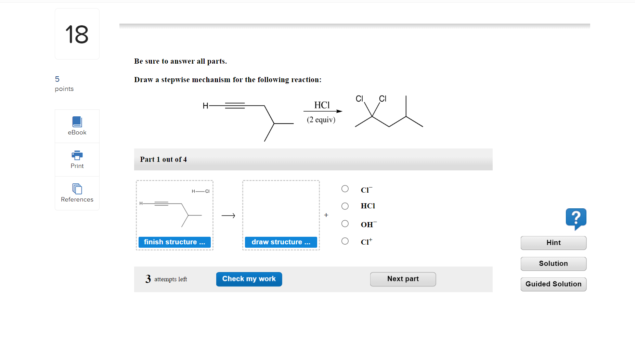The width and height of the screenshot is (635, 349).
Task: Click Check my work
Action: point(249,279)
